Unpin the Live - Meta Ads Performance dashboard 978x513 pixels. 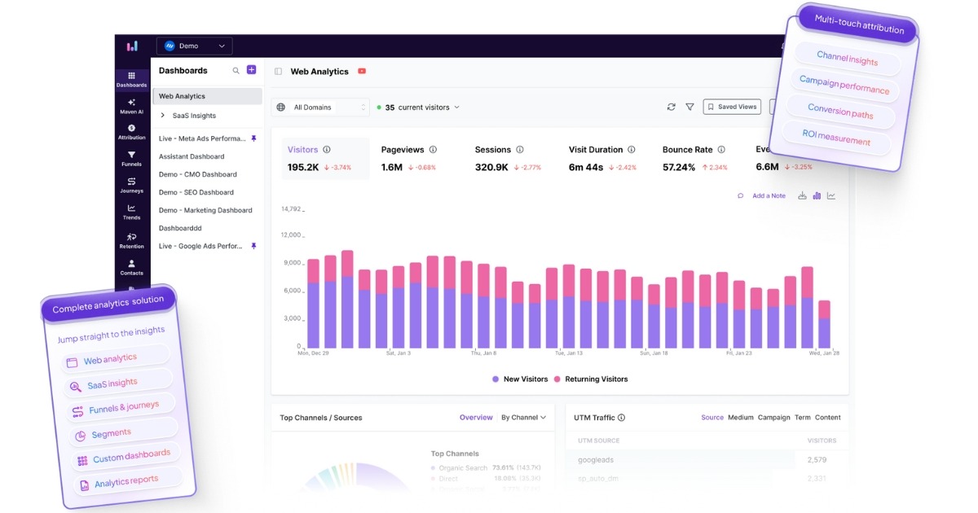[253, 138]
